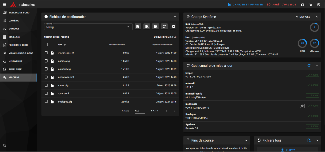Click moonraker info icon
This screenshot has height=152, width=325.
[x=302, y=106]
